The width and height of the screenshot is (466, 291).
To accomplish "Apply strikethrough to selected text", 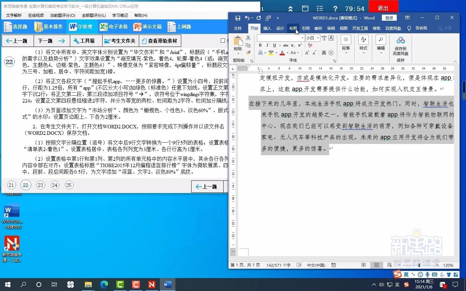I will click(x=286, y=45).
